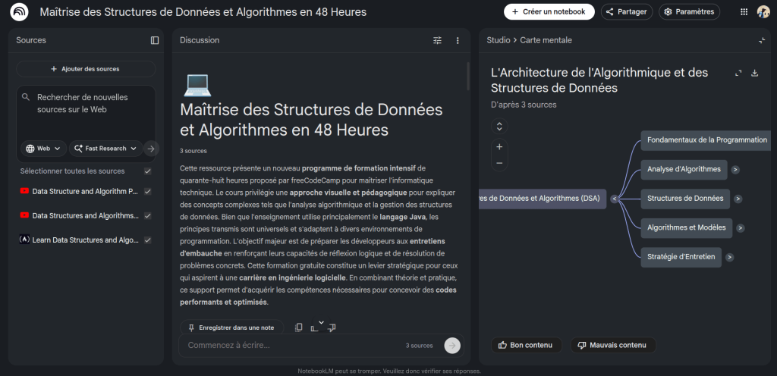This screenshot has height=376, width=777.
Task: Expand the 'Structures de Données' mind map node
Action: 738,199
